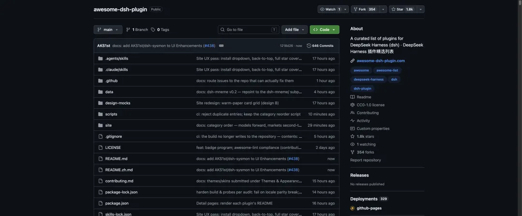Visit awesome-dsh-plugin.com website link

pos(380,61)
